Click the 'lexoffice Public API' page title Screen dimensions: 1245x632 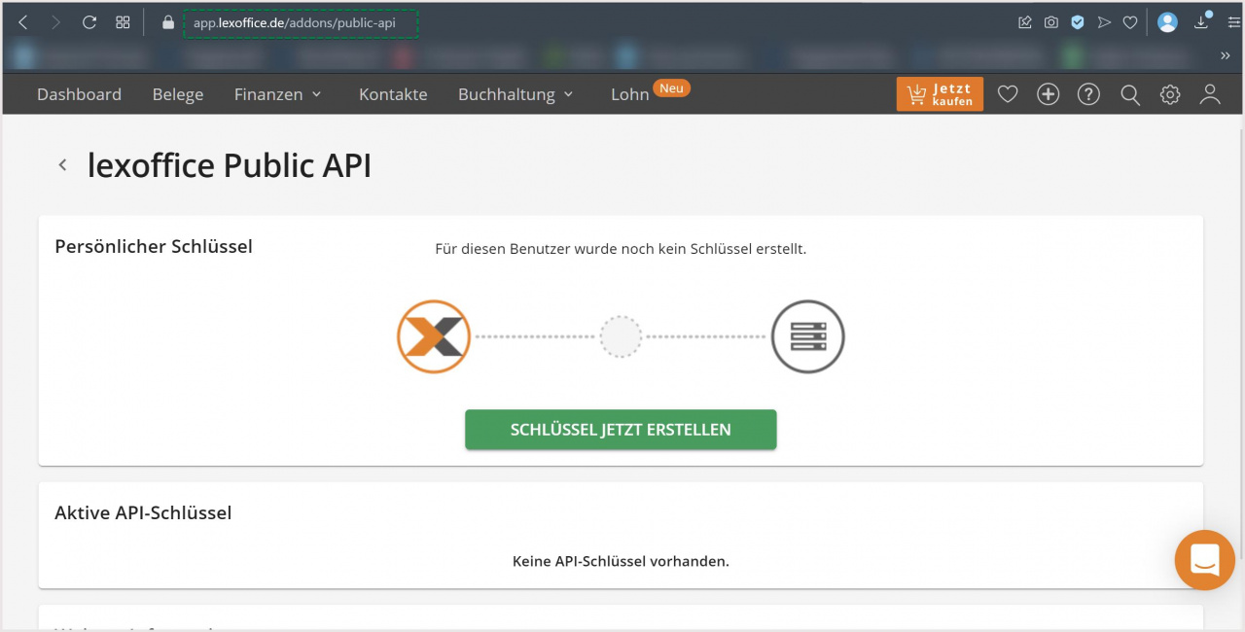pos(230,165)
